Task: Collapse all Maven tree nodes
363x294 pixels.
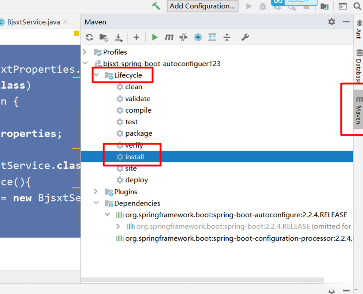Action: point(227,37)
